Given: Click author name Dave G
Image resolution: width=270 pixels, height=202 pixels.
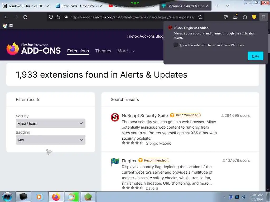Looking at the screenshot, I should (x=152, y=188).
